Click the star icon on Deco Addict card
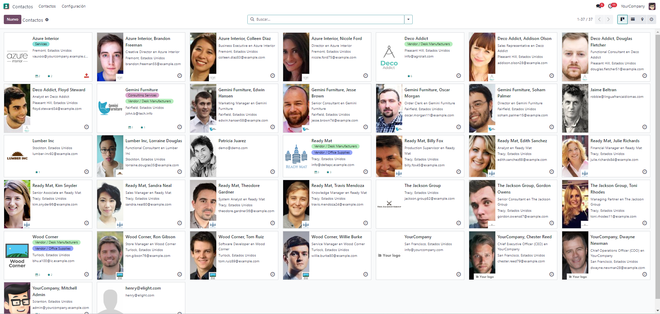The height and width of the screenshot is (314, 660). pyautogui.click(x=410, y=76)
